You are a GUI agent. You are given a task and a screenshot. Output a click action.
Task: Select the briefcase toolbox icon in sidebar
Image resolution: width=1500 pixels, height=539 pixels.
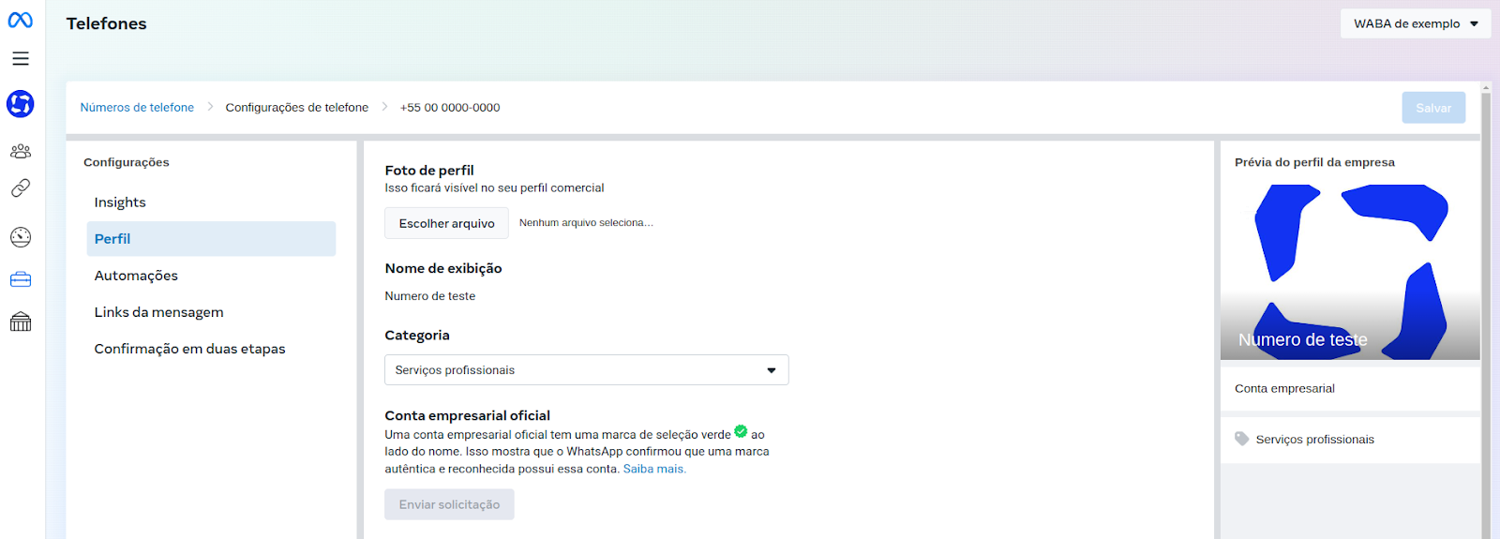[x=21, y=279]
